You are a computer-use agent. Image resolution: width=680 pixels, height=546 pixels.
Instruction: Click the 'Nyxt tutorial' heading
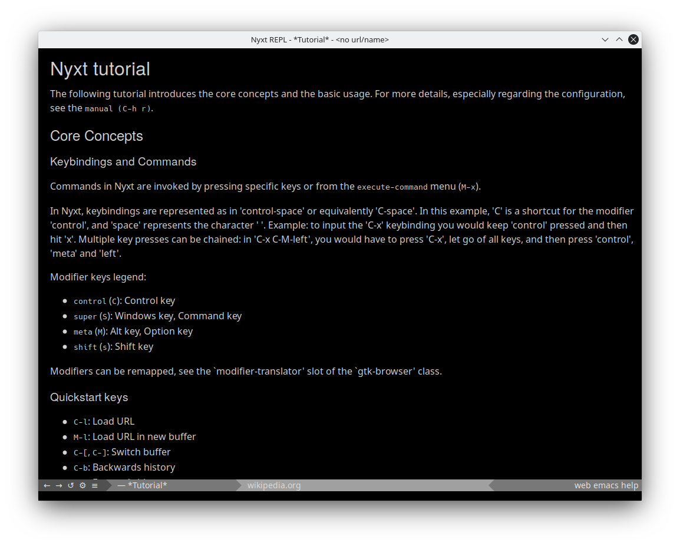click(100, 70)
